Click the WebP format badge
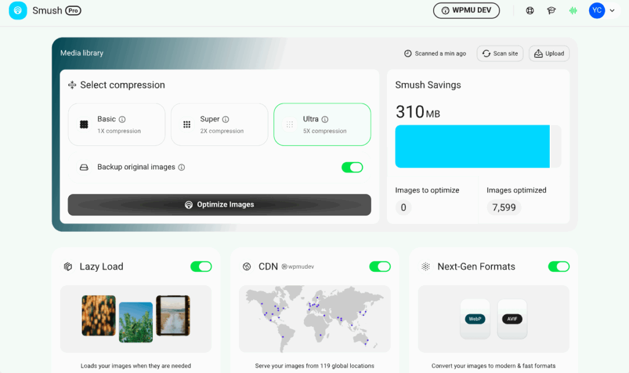Screen dimensions: 629x373 point(475,319)
